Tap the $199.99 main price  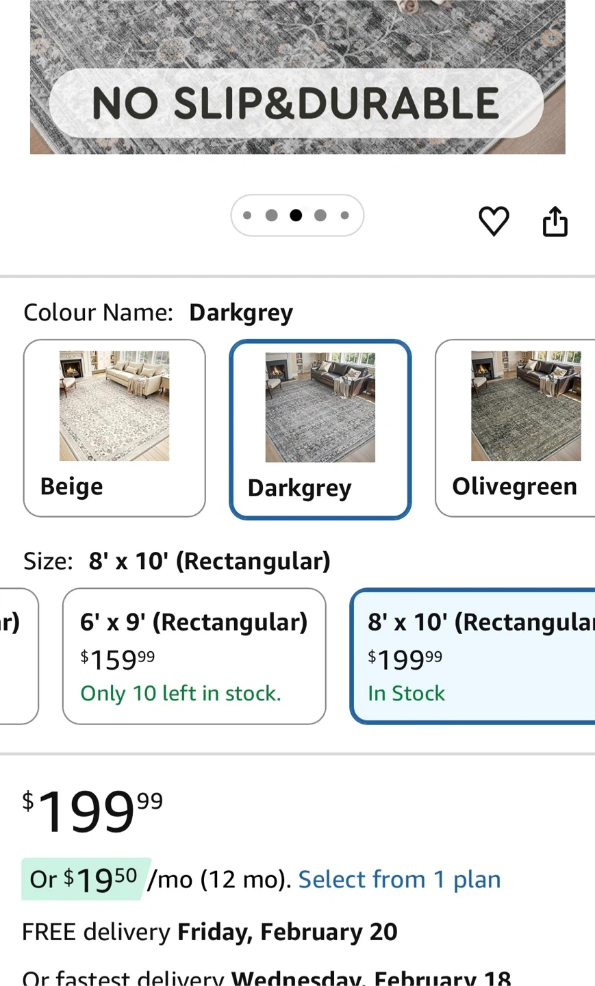[93, 811]
